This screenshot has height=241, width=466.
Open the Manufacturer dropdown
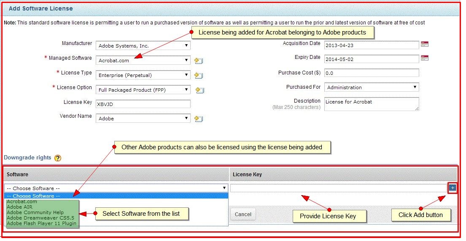[143, 46]
